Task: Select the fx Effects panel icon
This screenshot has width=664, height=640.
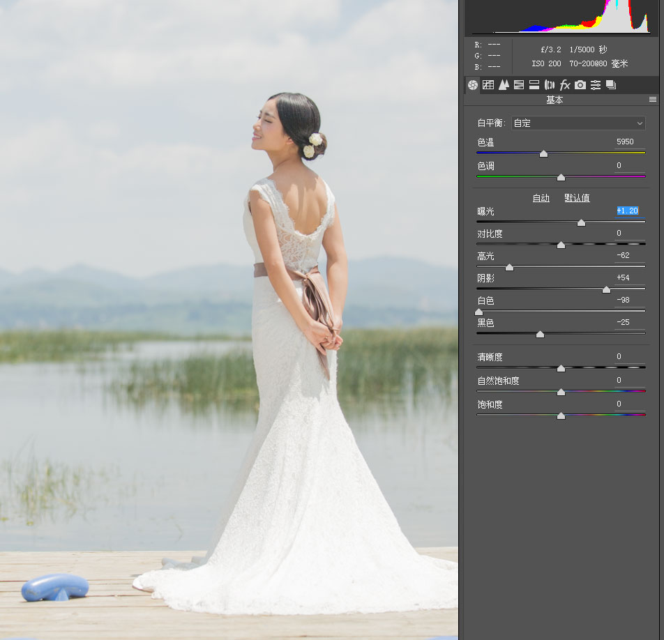Action: click(x=565, y=84)
